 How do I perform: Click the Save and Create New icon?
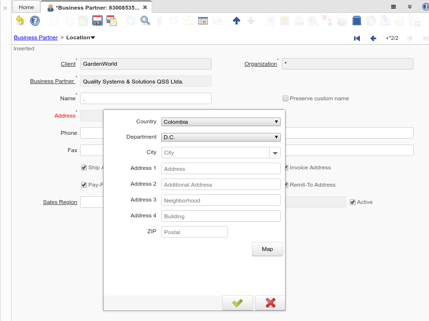click(112, 21)
